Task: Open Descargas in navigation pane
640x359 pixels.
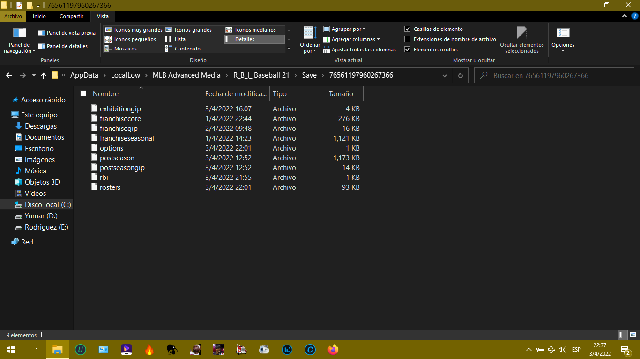Action: click(x=41, y=126)
